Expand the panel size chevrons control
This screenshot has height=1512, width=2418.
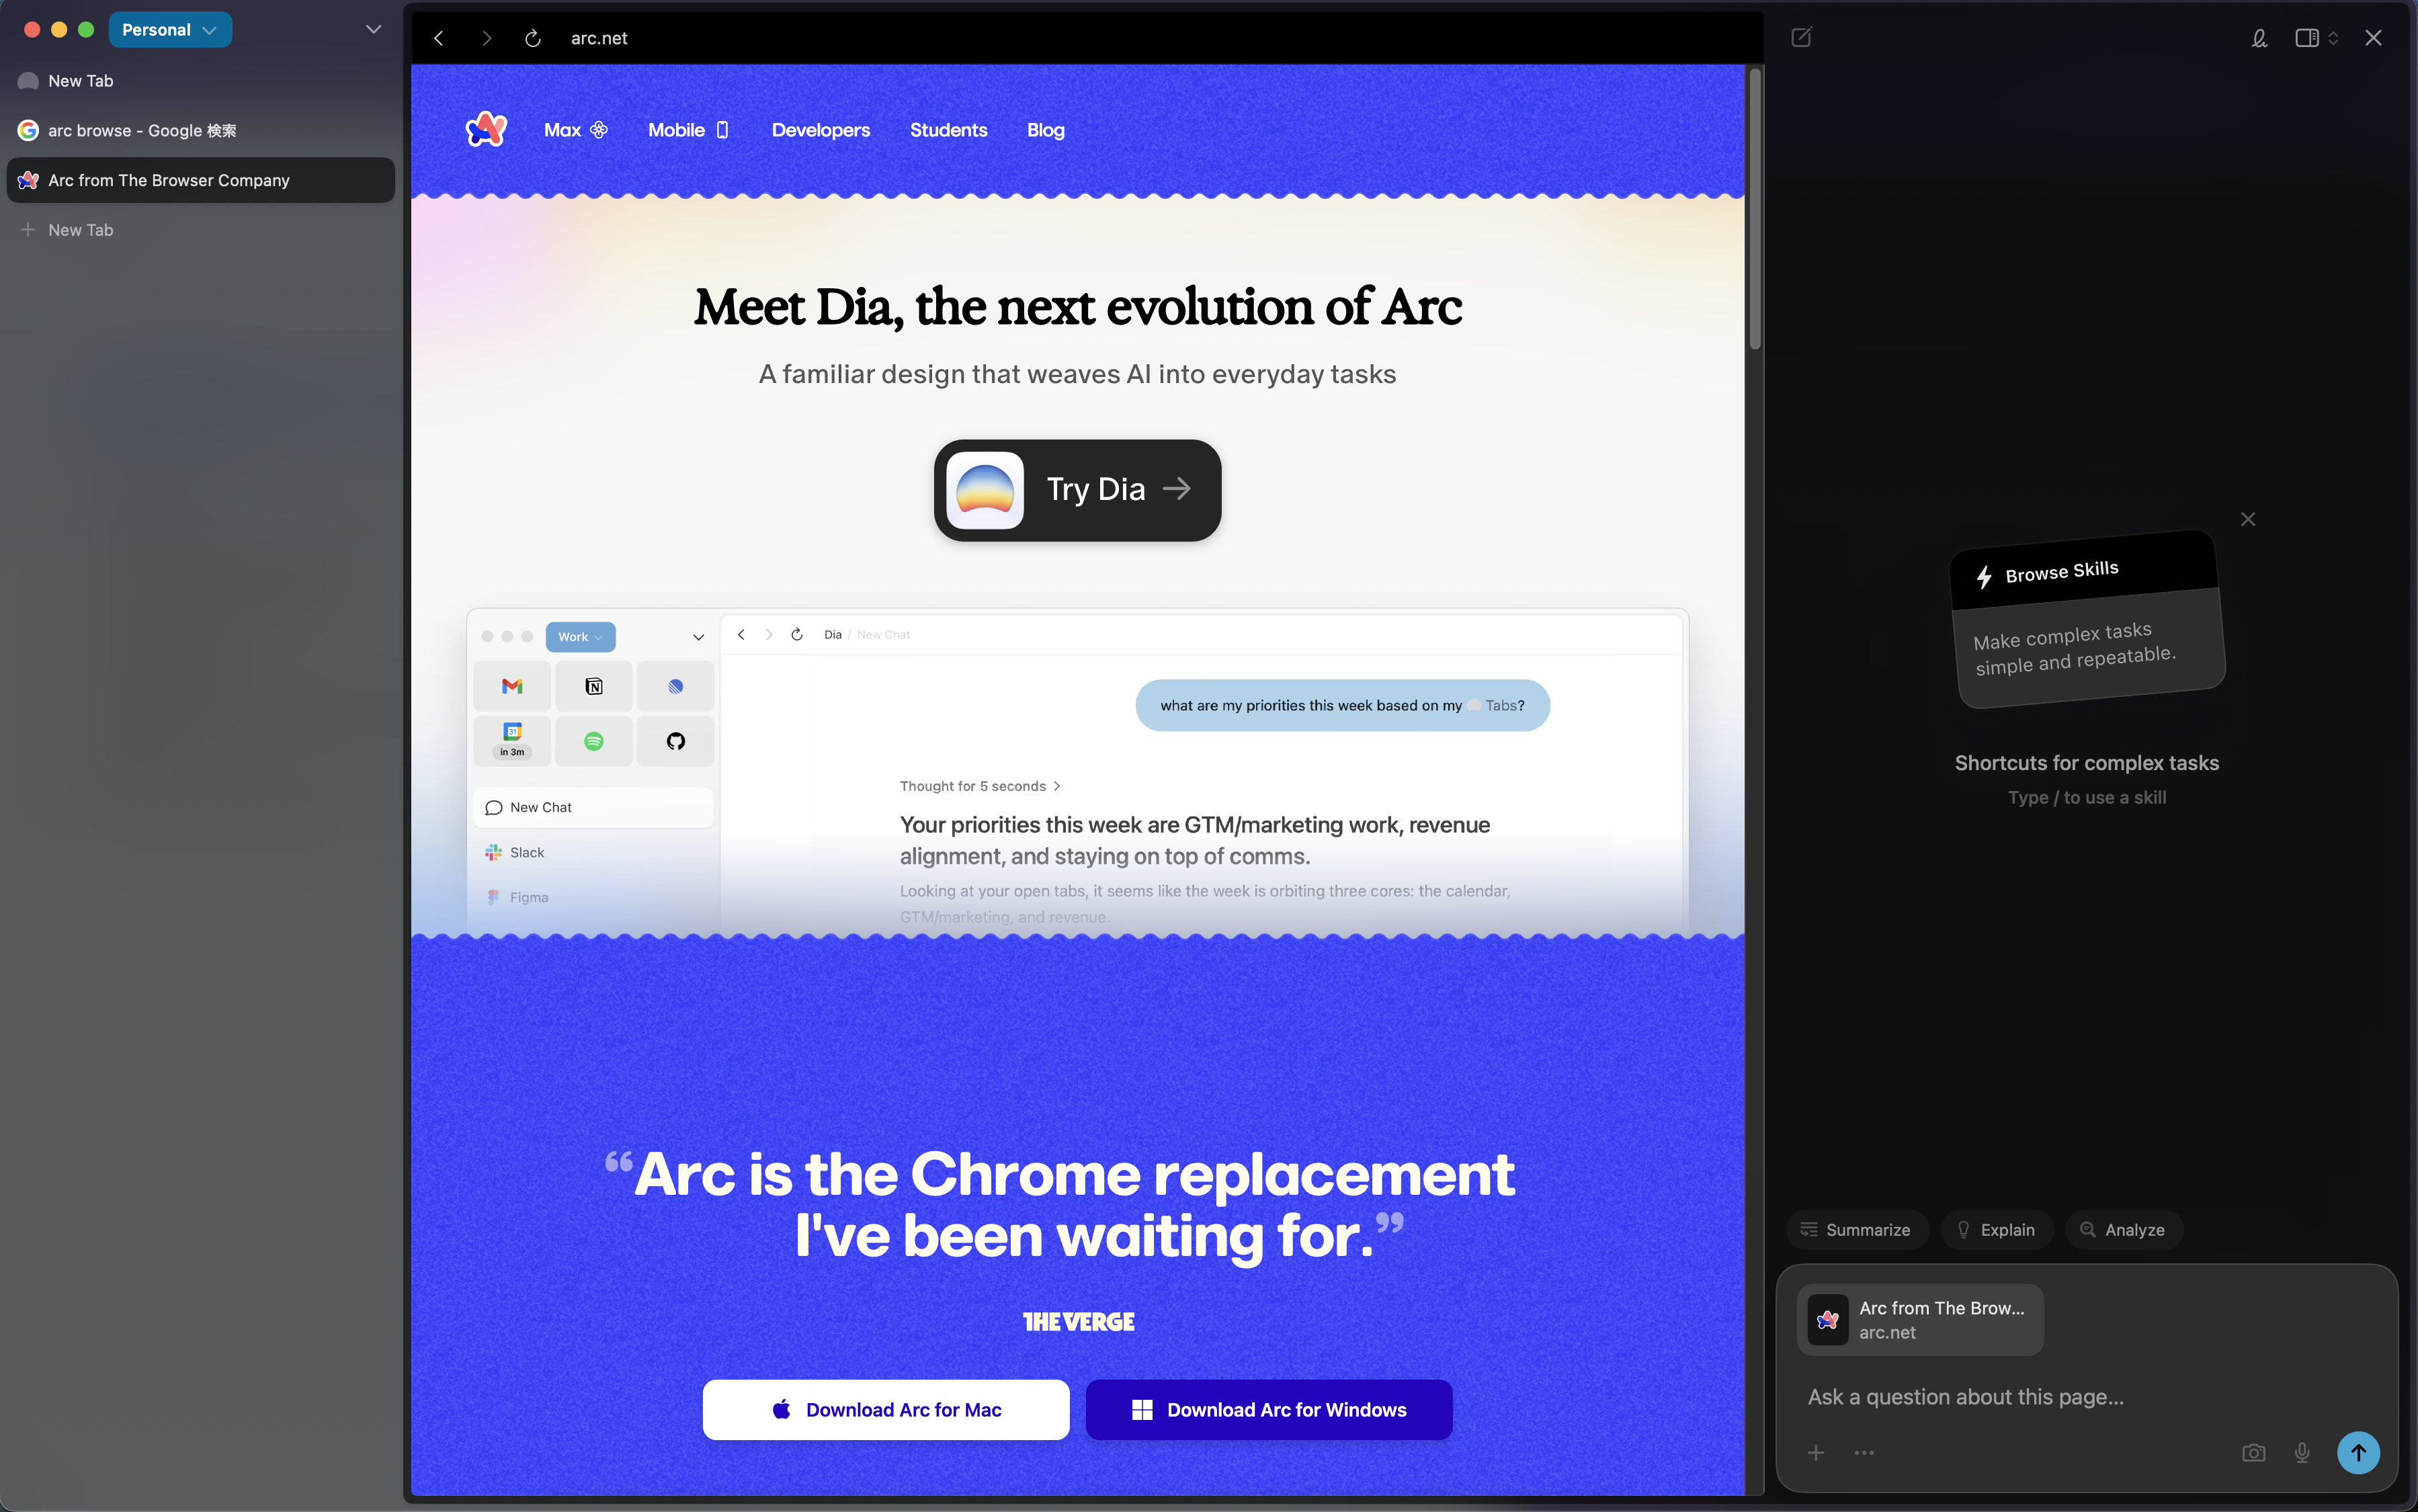[x=2335, y=38]
